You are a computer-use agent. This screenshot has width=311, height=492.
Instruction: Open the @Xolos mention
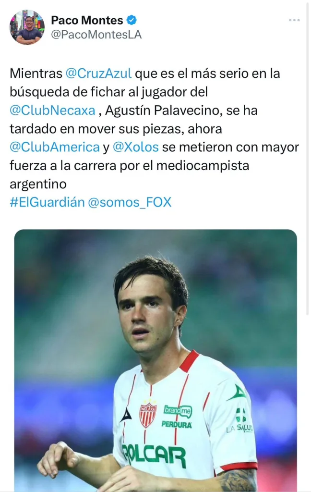136,147
